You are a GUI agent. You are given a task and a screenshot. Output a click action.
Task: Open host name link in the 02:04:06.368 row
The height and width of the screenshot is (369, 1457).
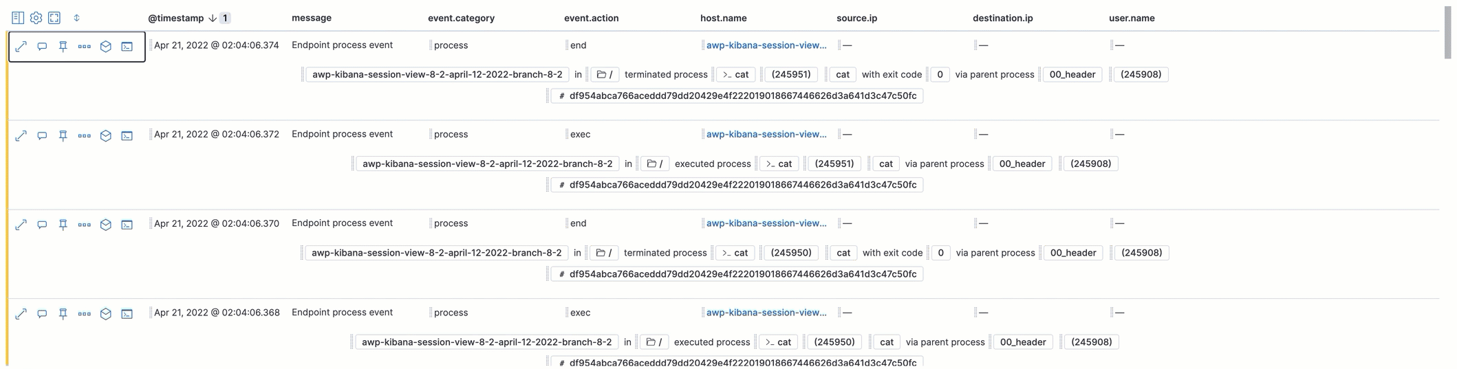766,313
